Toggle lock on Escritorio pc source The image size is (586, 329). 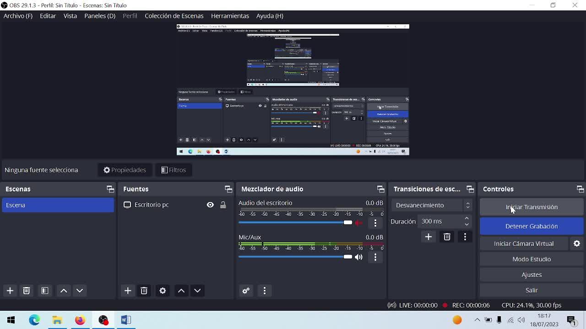coord(223,205)
